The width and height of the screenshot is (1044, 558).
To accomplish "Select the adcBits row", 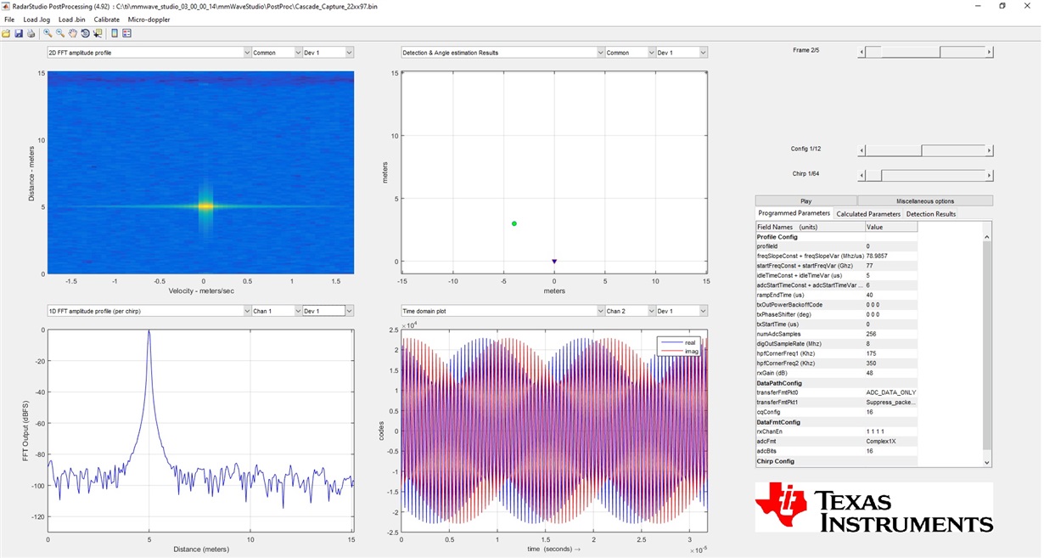I will [x=837, y=451].
